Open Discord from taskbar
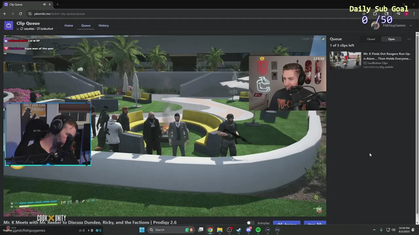The height and width of the screenshot is (235, 419). [248, 230]
